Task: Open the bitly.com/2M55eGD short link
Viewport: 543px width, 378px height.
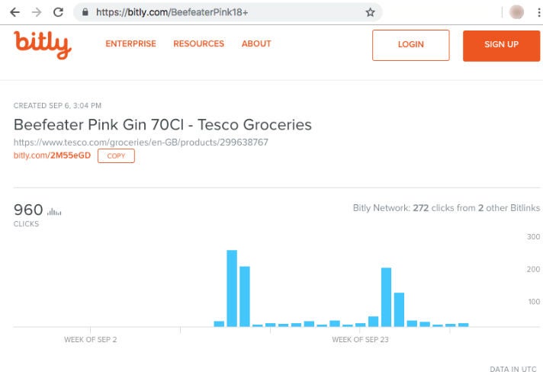Action: tap(52, 155)
